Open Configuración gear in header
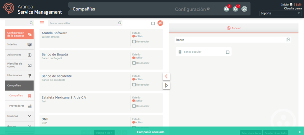This screenshot has width=304, height=135. (208, 9)
